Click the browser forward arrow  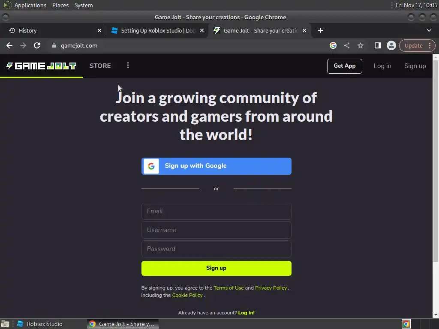click(23, 45)
